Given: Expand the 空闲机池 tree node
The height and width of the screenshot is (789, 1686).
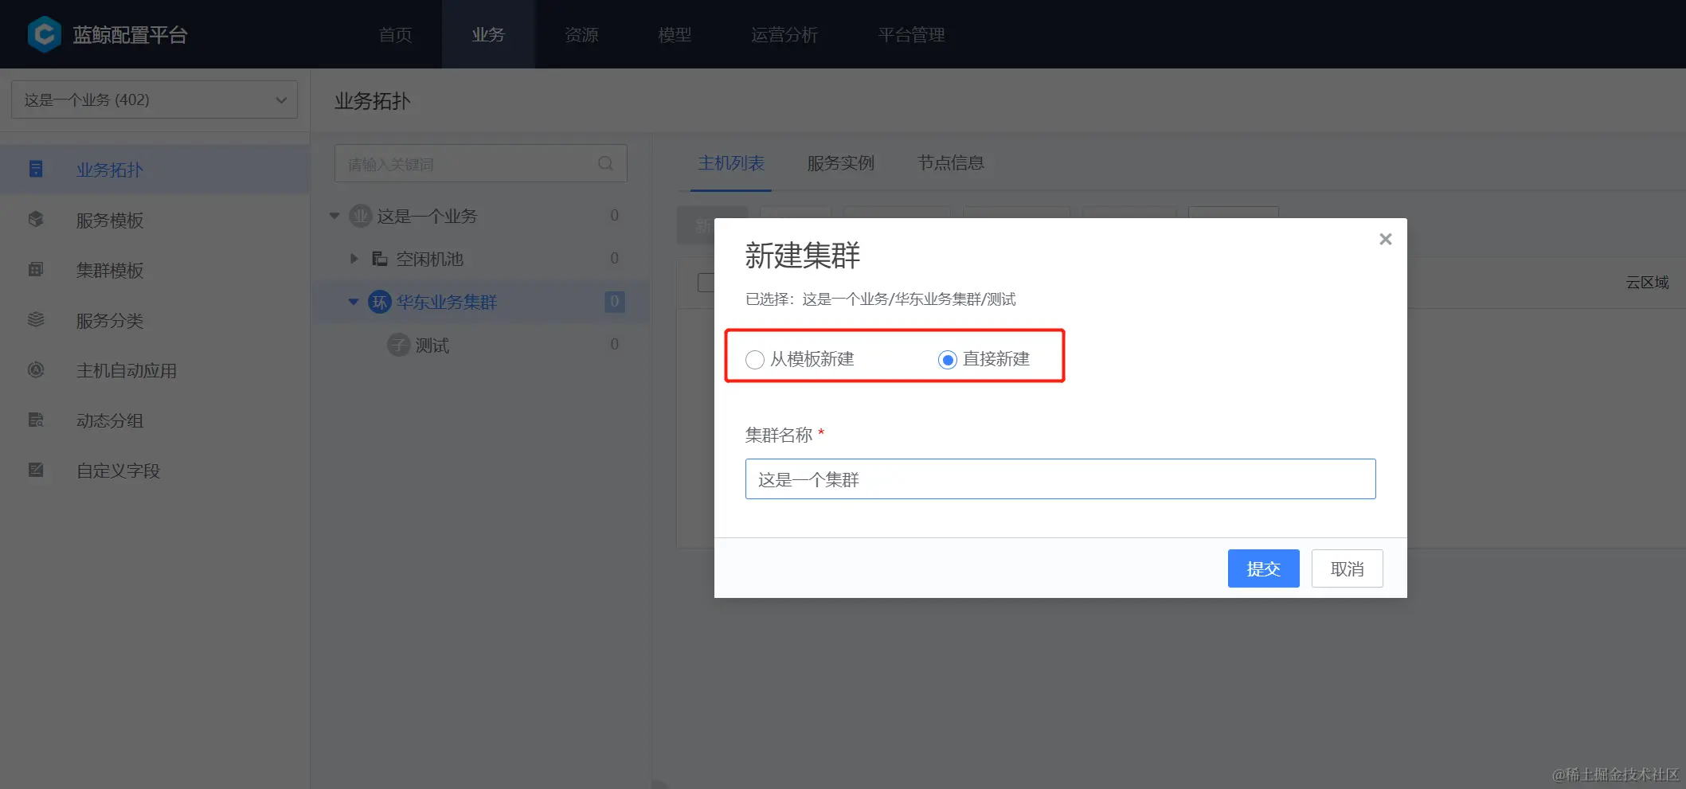Looking at the screenshot, I should coord(354,259).
